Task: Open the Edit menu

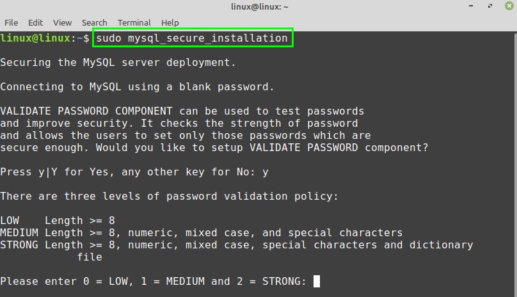Action: pyautogui.click(x=36, y=22)
